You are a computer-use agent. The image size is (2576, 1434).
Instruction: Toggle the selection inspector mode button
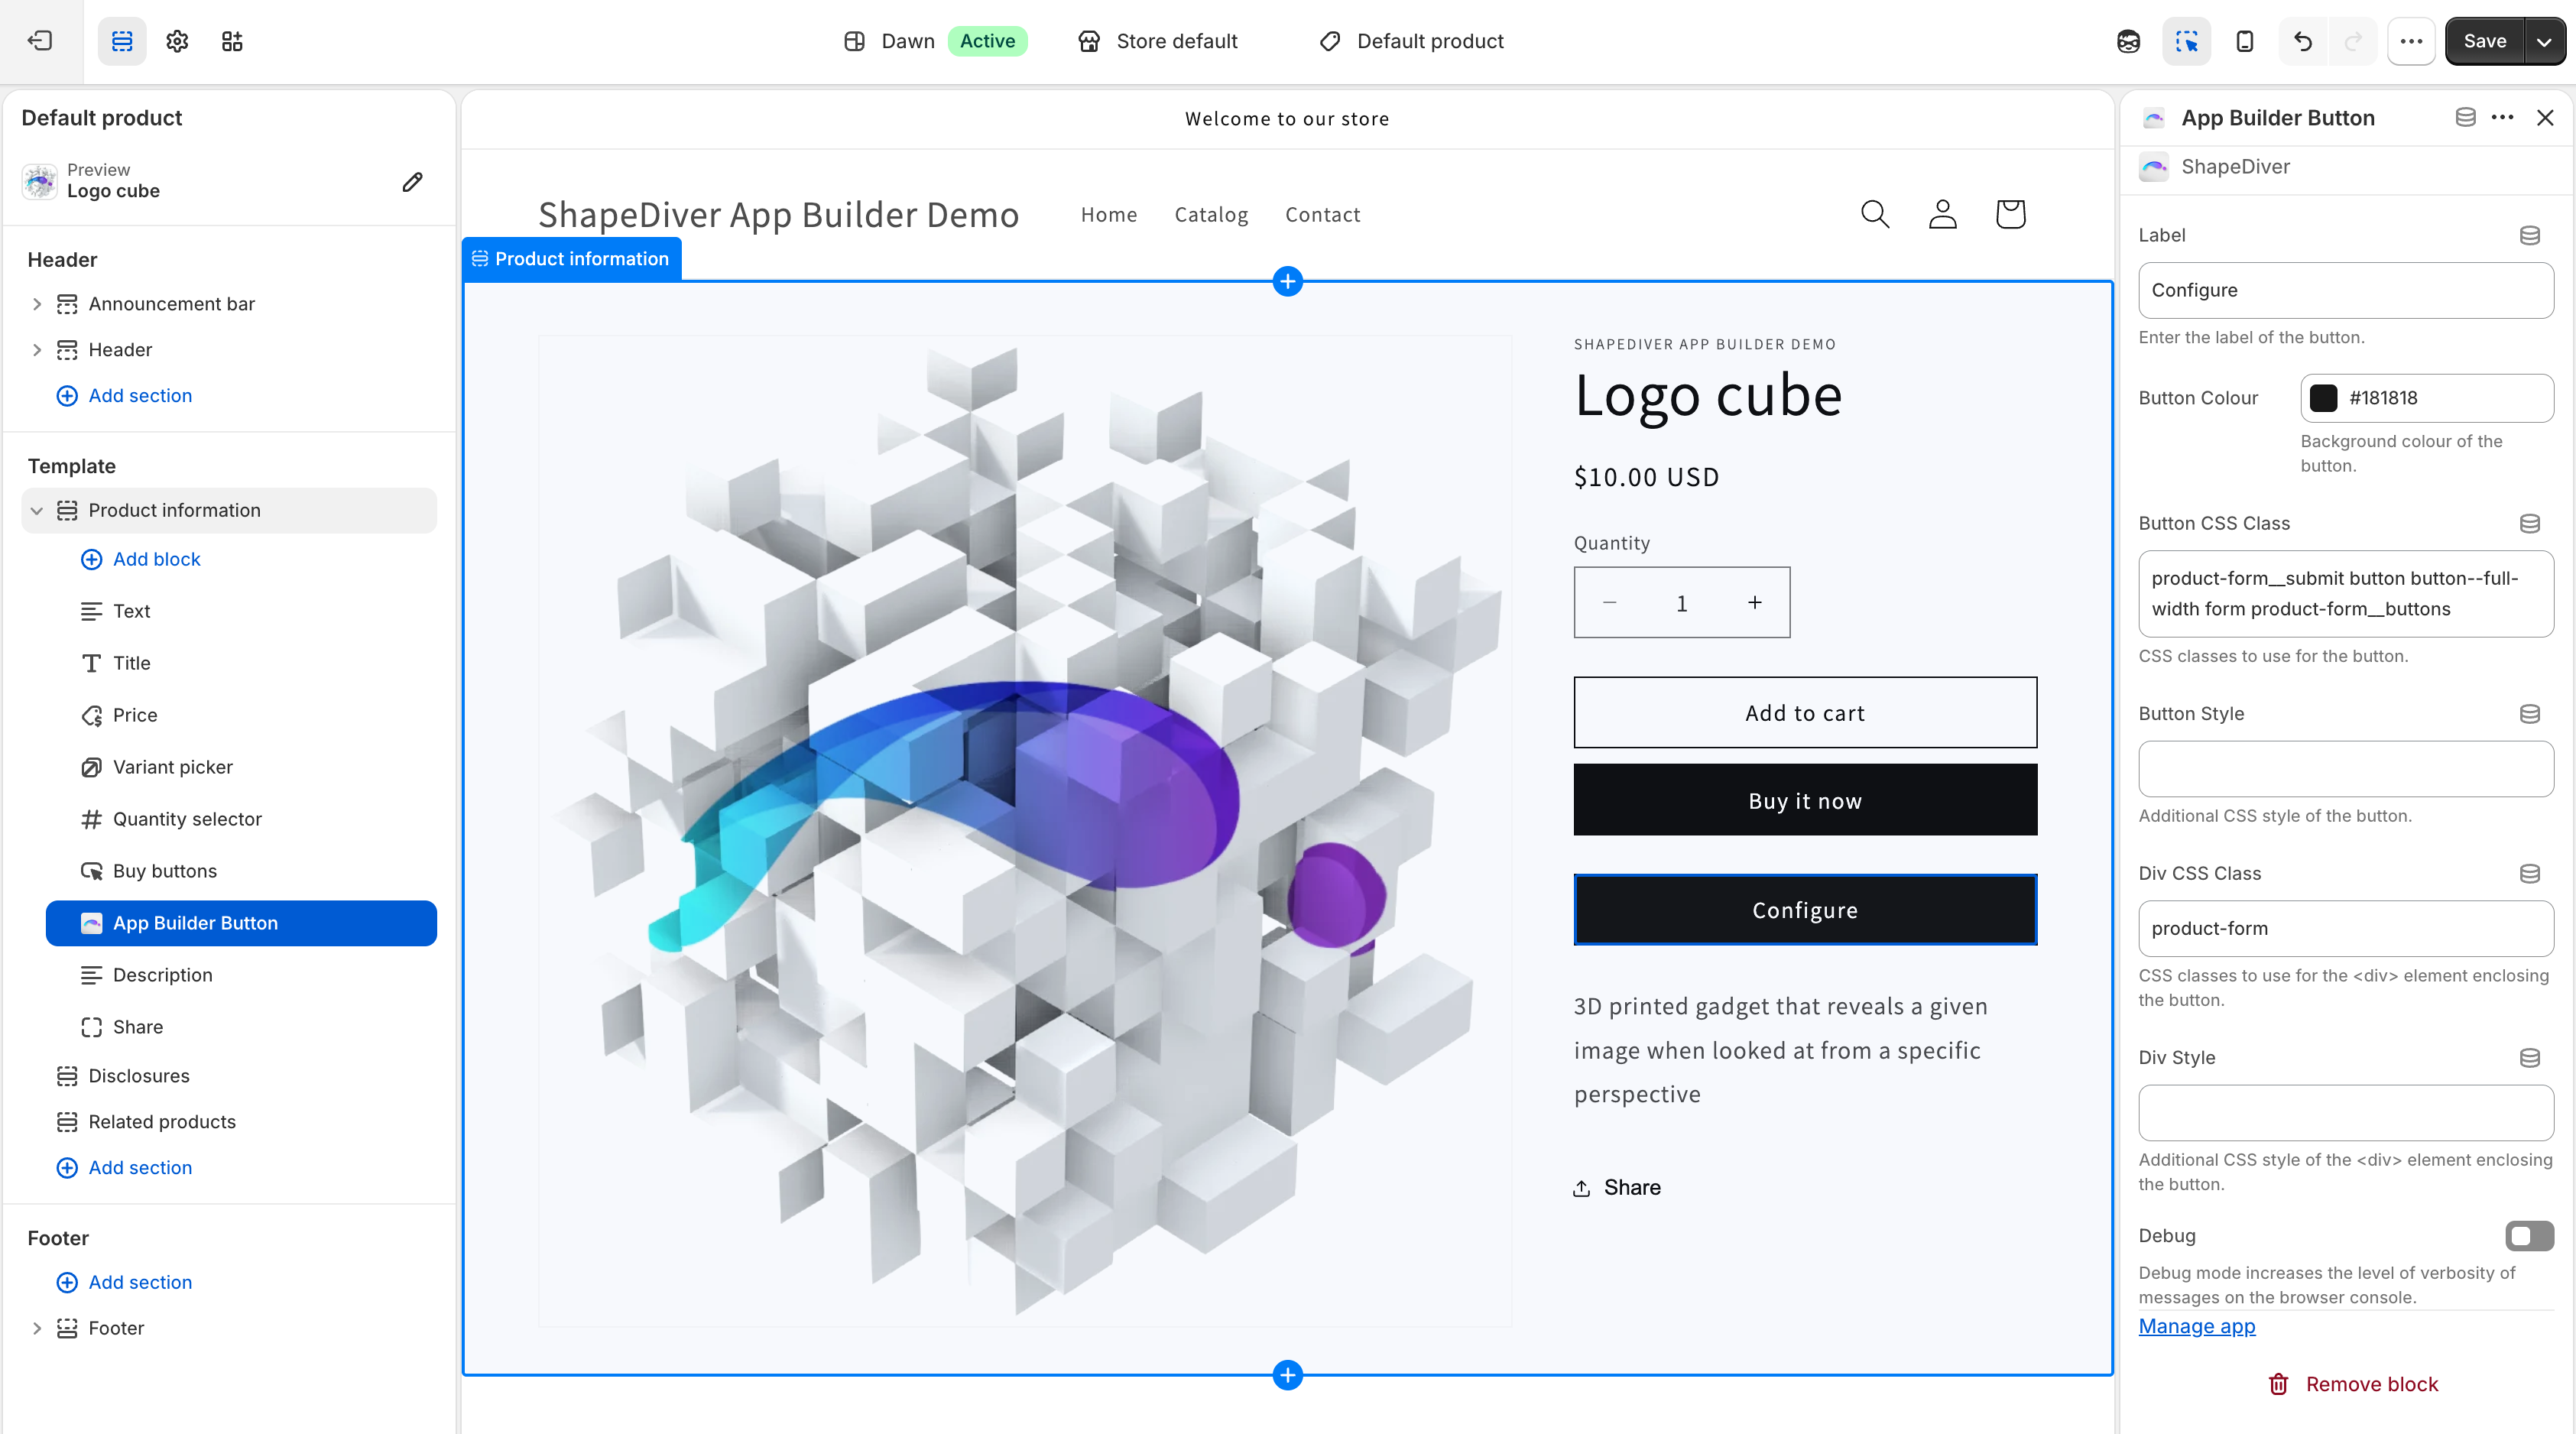[x=2187, y=41]
